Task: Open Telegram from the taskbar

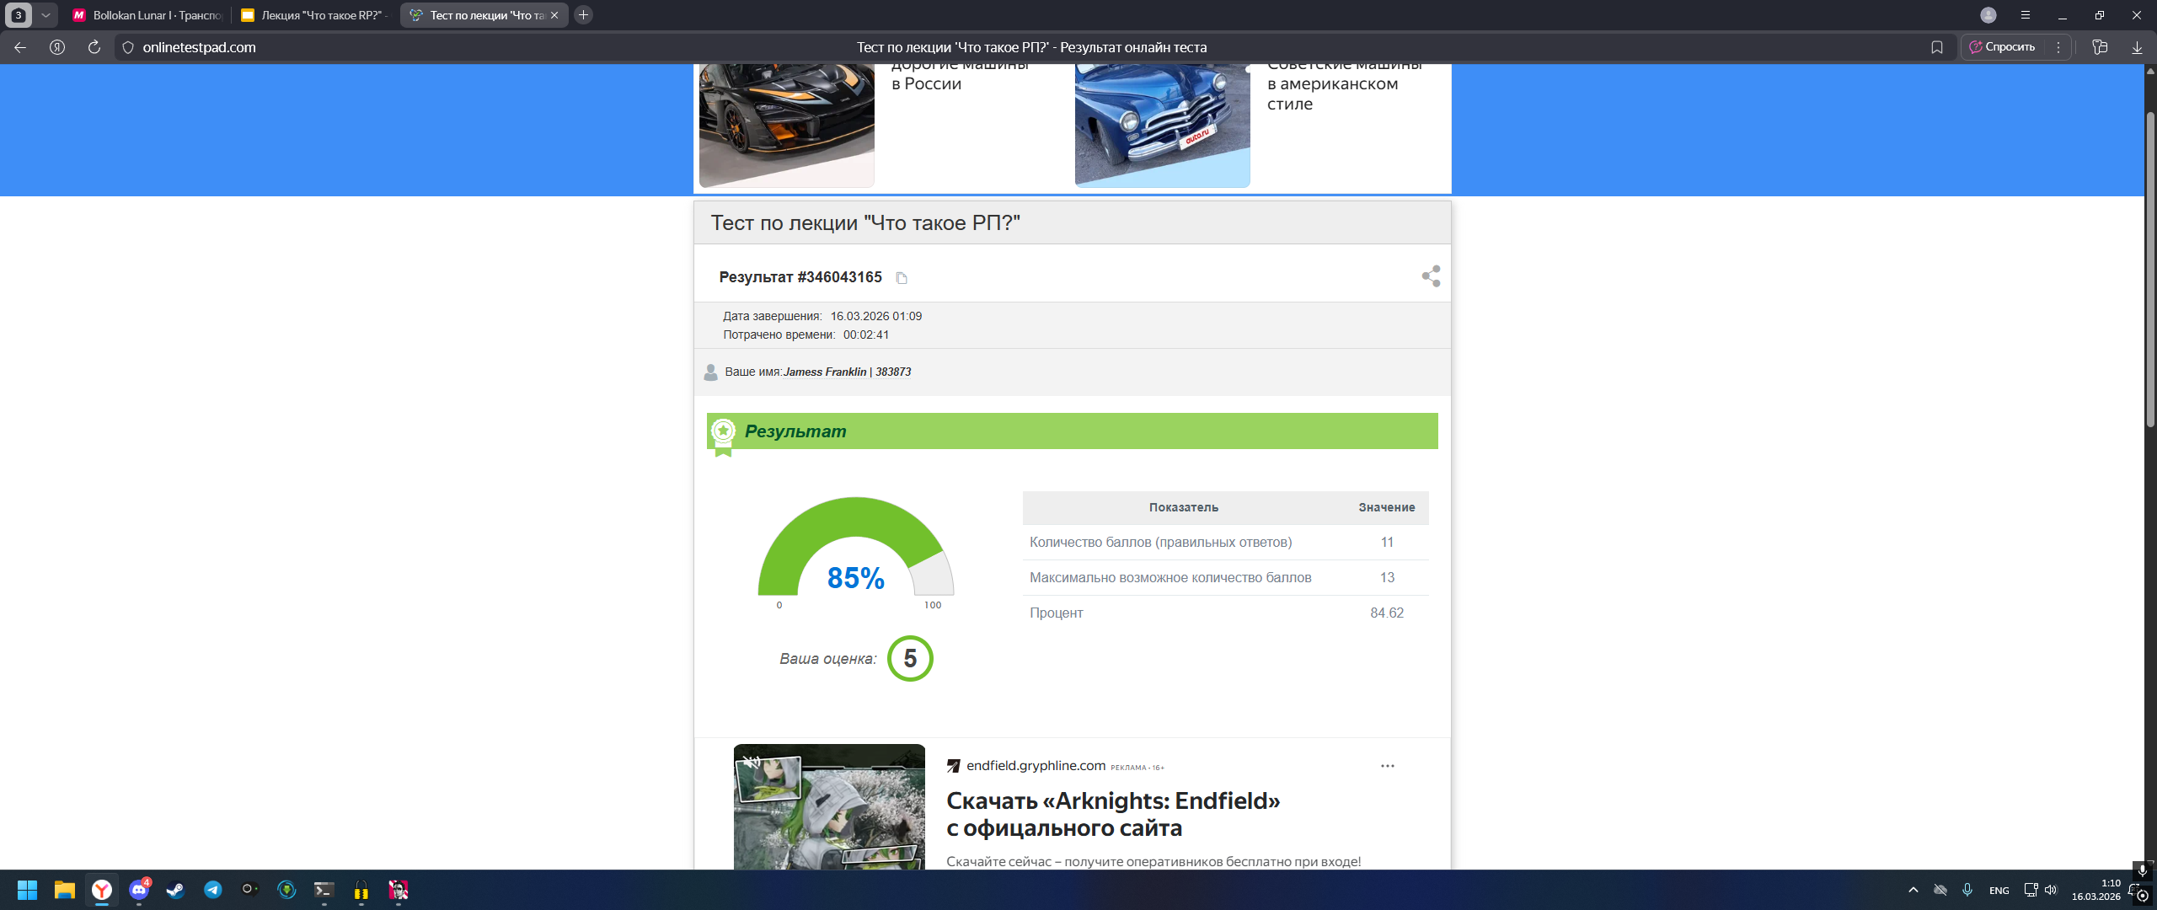Action: pyautogui.click(x=213, y=890)
